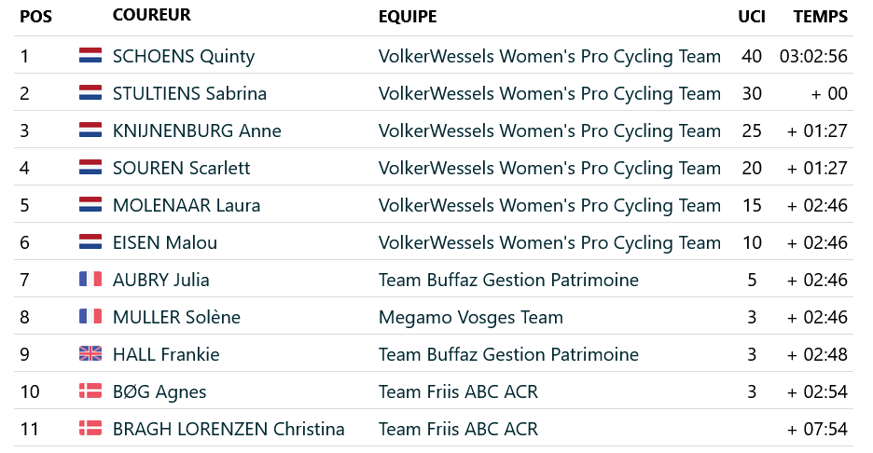The height and width of the screenshot is (453, 873).
Task: Open Team Buffaz Gestion Patrimoine for AUBRY Julia
Action: point(508,280)
